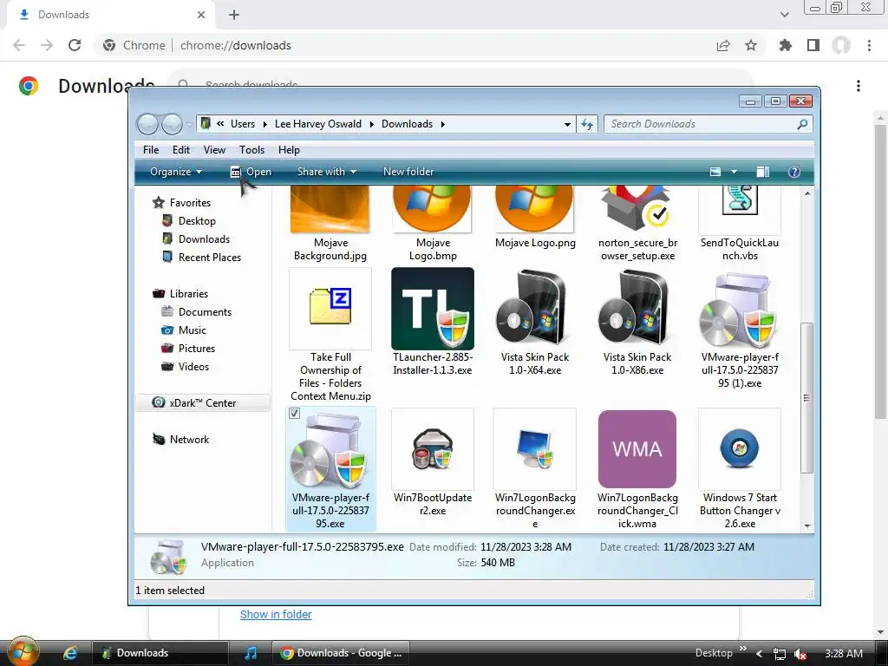Select the WMA audio file icon
This screenshot has width=888, height=666.
coord(637,448)
